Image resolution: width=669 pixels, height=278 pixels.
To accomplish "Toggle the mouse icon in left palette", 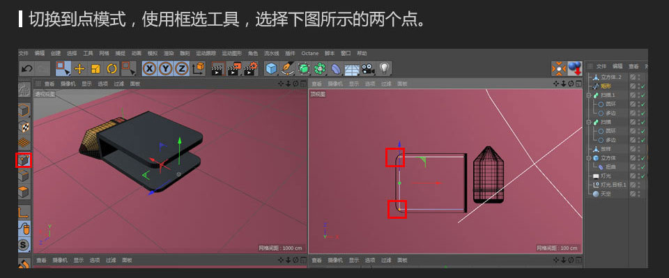I will point(24,229).
